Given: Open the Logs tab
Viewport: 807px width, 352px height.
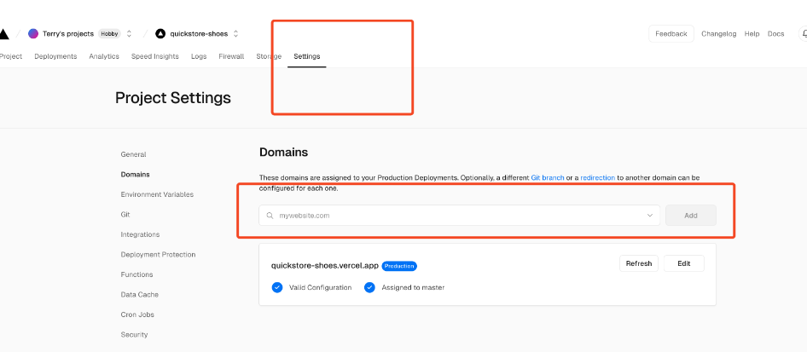Looking at the screenshot, I should click(x=199, y=56).
